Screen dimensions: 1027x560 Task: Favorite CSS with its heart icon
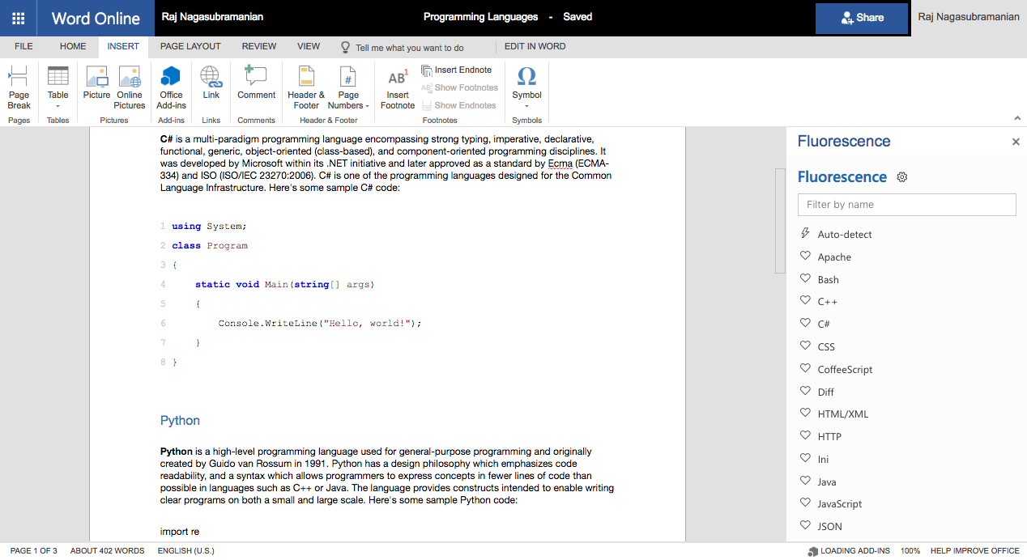click(x=805, y=346)
